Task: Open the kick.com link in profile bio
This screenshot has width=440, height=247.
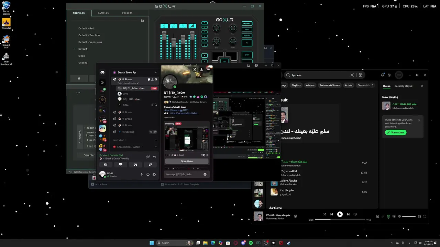Action: (x=184, y=113)
